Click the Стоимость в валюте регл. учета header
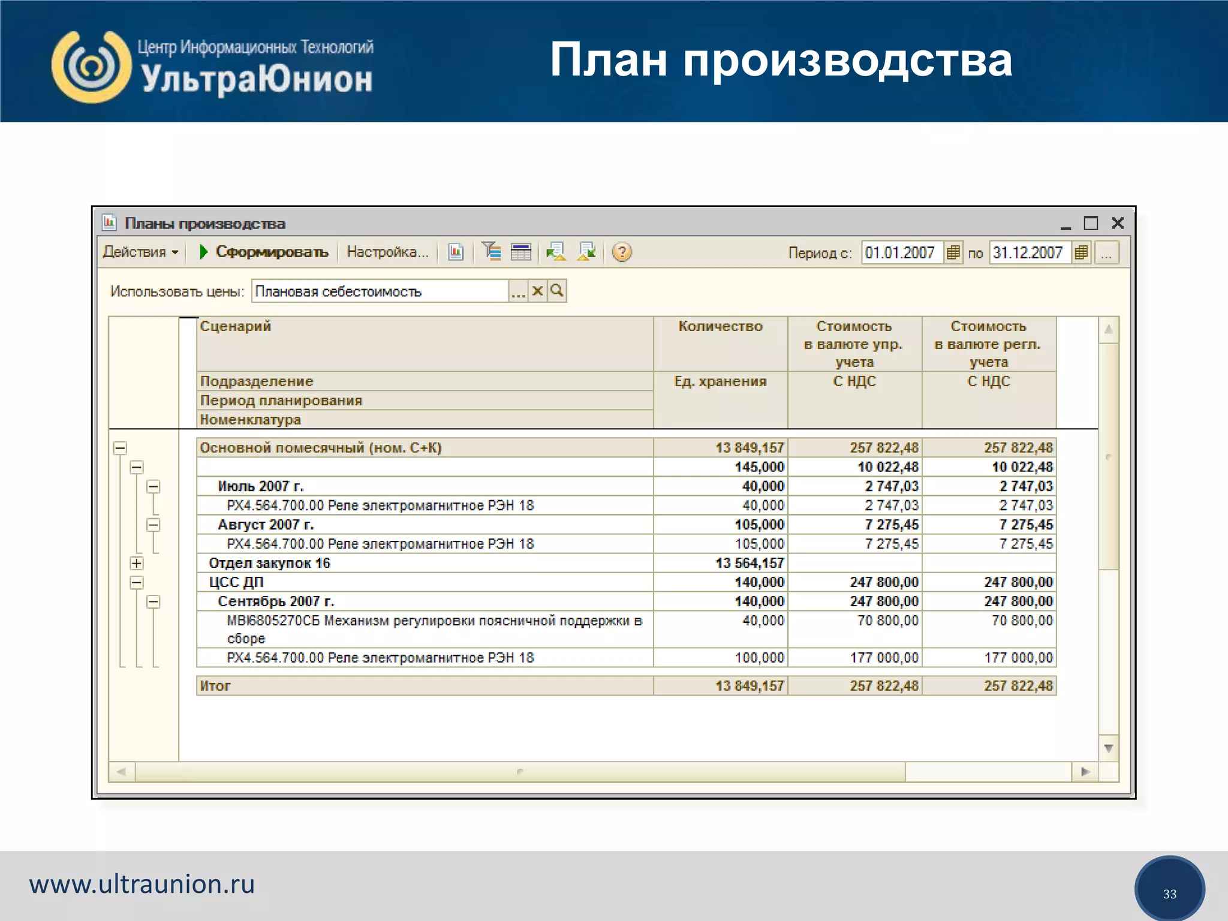The width and height of the screenshot is (1228, 921). 989,344
